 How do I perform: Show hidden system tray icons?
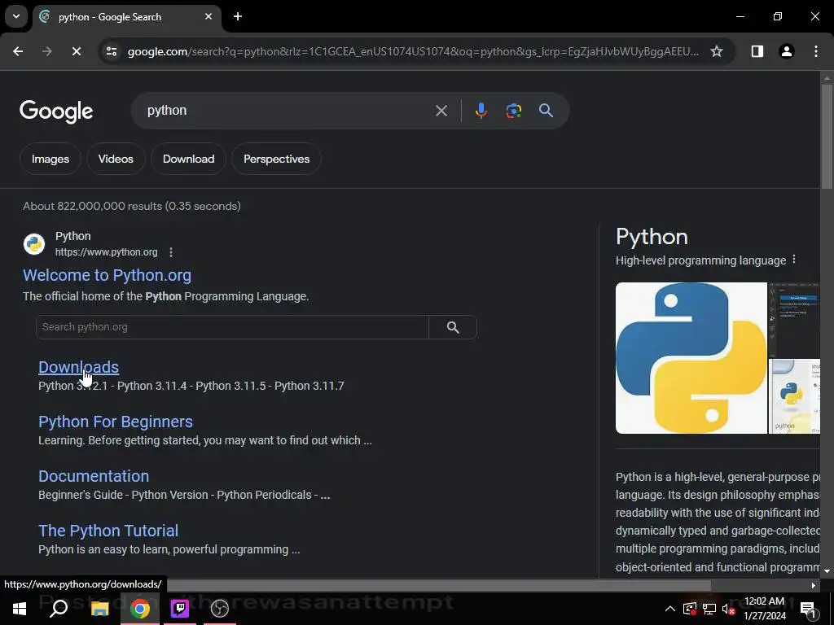pos(670,609)
